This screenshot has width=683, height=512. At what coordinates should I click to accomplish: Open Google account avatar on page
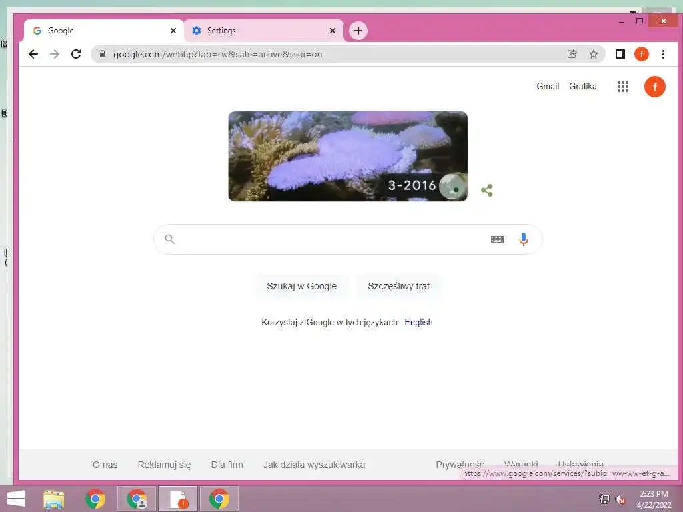click(x=655, y=87)
